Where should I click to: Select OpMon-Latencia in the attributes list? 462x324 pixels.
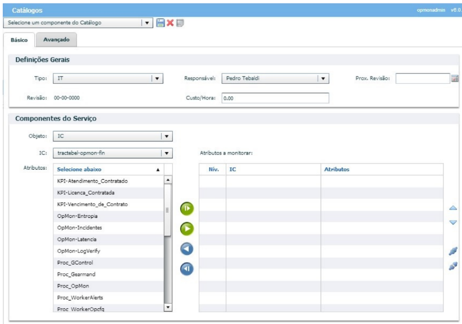(x=77, y=240)
